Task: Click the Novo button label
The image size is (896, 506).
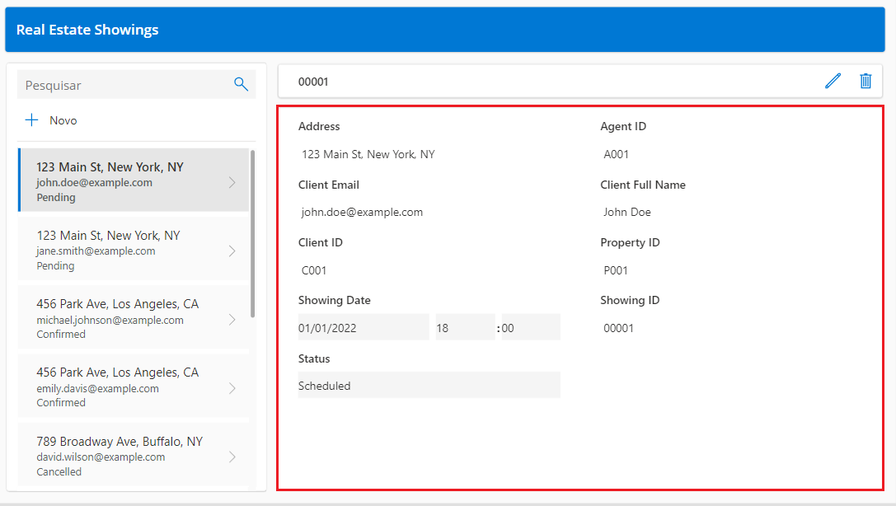Action: tap(63, 120)
